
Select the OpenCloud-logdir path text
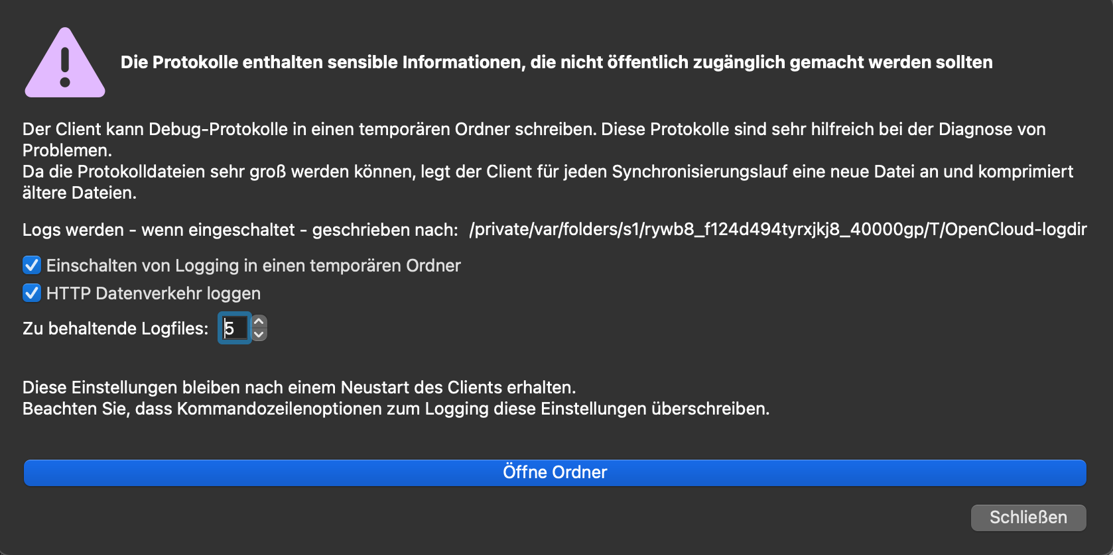(778, 229)
